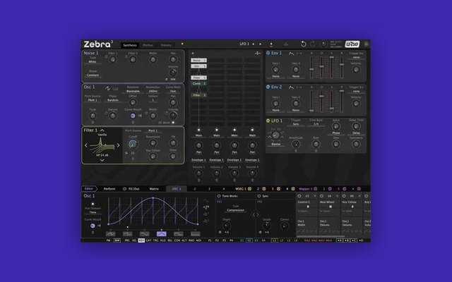Image resolution: width=452 pixels, height=282 pixels.
Task: Click the plus icon above module grid
Action: (x=193, y=54)
